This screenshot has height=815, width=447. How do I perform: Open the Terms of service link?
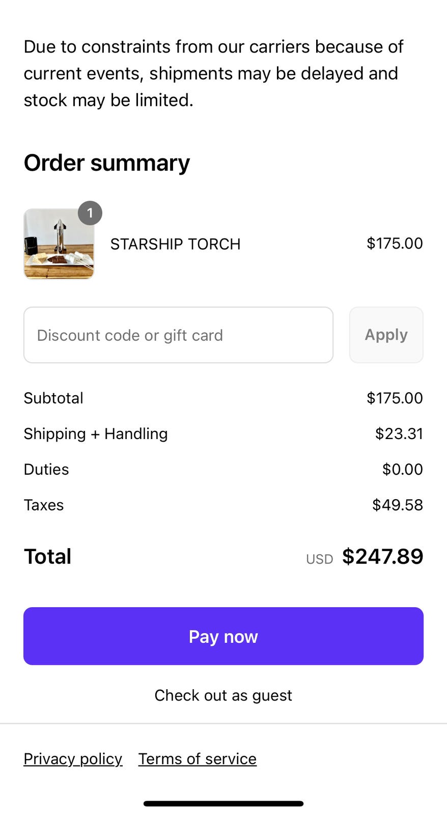click(x=198, y=759)
